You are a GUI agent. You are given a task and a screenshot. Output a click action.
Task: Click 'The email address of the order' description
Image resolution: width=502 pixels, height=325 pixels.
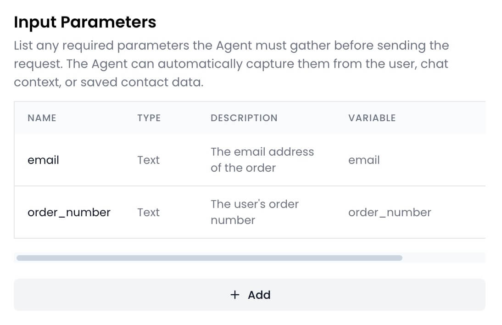(262, 160)
